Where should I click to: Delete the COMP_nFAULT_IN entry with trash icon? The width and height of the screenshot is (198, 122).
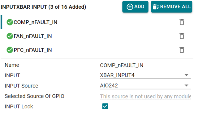coord(182,22)
